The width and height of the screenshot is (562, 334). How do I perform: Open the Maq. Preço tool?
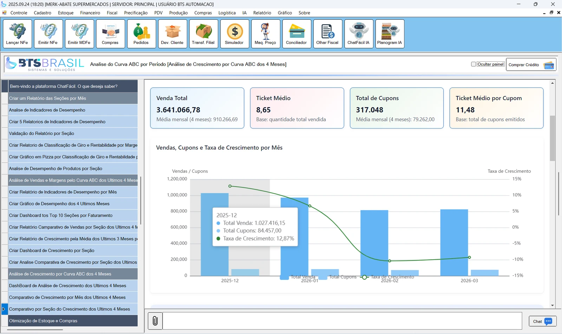click(266, 34)
